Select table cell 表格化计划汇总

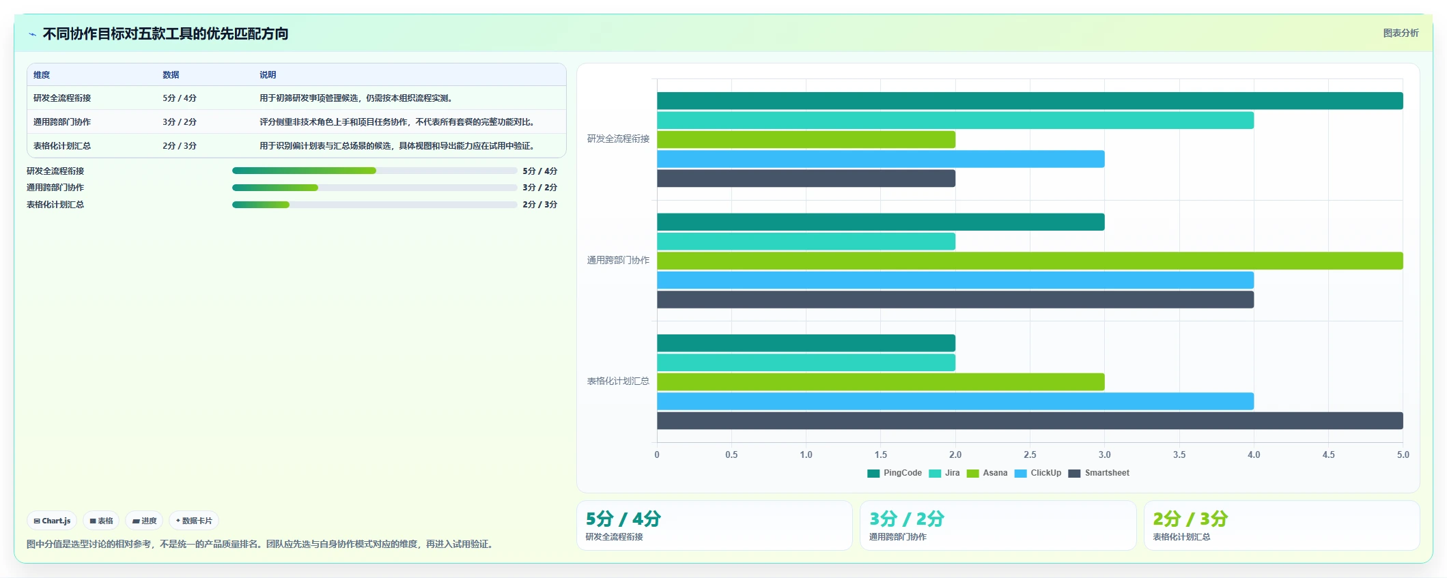coord(62,146)
